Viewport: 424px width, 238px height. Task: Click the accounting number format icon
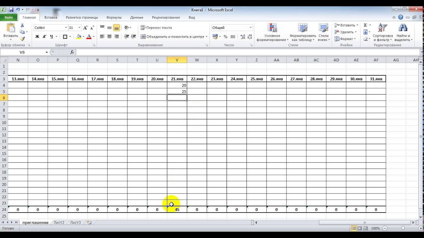(x=215, y=37)
